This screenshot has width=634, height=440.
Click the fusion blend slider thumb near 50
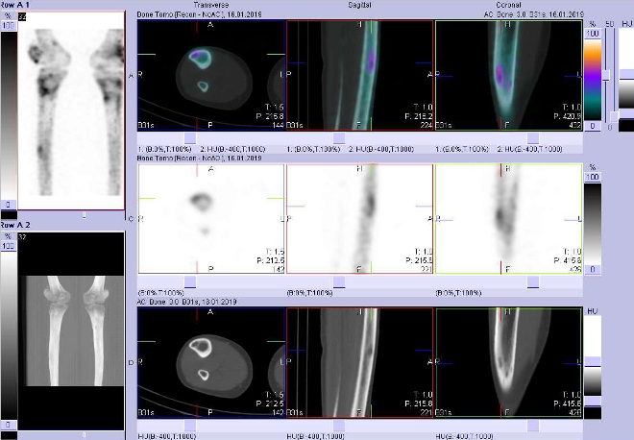click(x=606, y=75)
